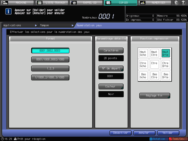Click the MACHINE tab icon
Screen dimensions: 188x141
(5, 3)
